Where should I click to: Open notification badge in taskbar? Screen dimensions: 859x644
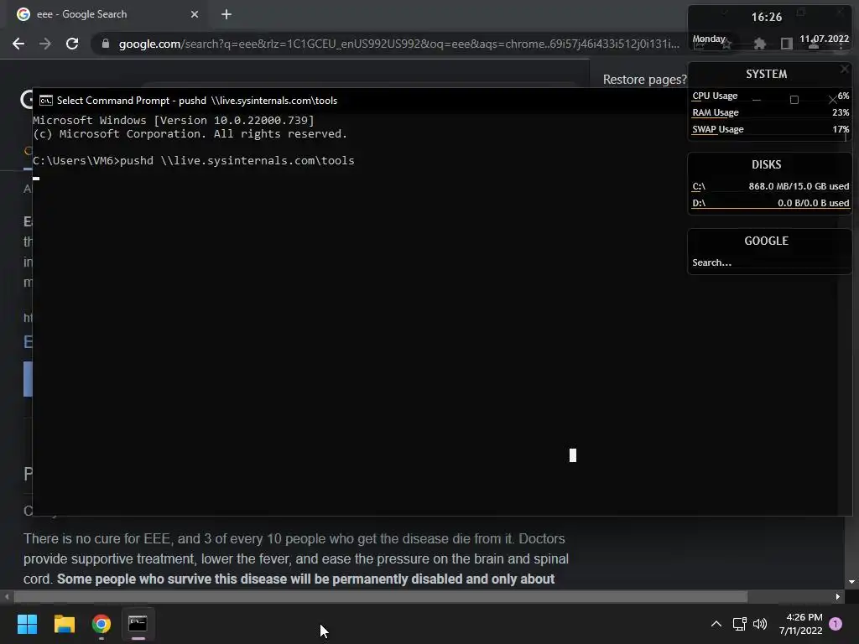(x=836, y=624)
